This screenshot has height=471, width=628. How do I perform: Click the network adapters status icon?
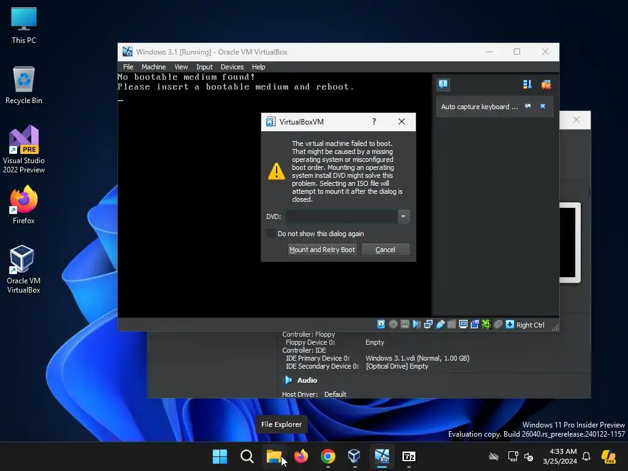[x=428, y=324]
